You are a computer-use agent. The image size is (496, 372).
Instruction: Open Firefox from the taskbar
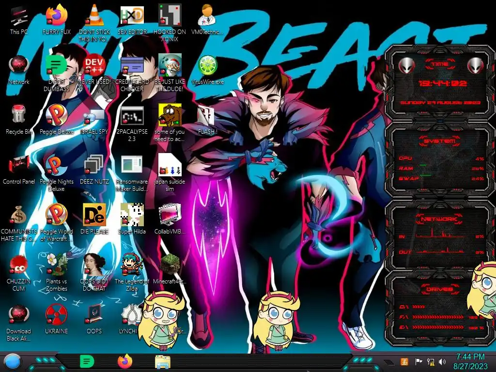tap(124, 361)
